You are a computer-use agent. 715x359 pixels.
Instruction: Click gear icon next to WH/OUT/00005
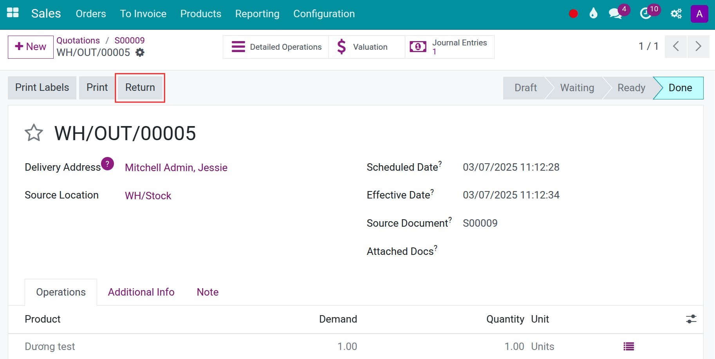tap(140, 52)
